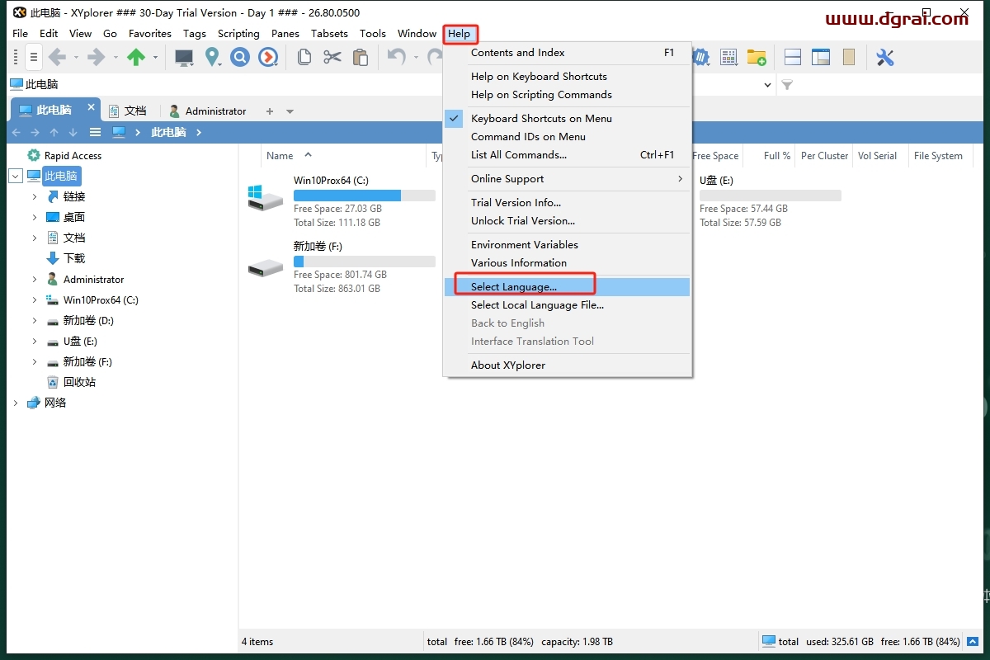990x660 pixels.
Task: Click the Win10Prox64 (C:) usage bar
Action: (x=365, y=196)
